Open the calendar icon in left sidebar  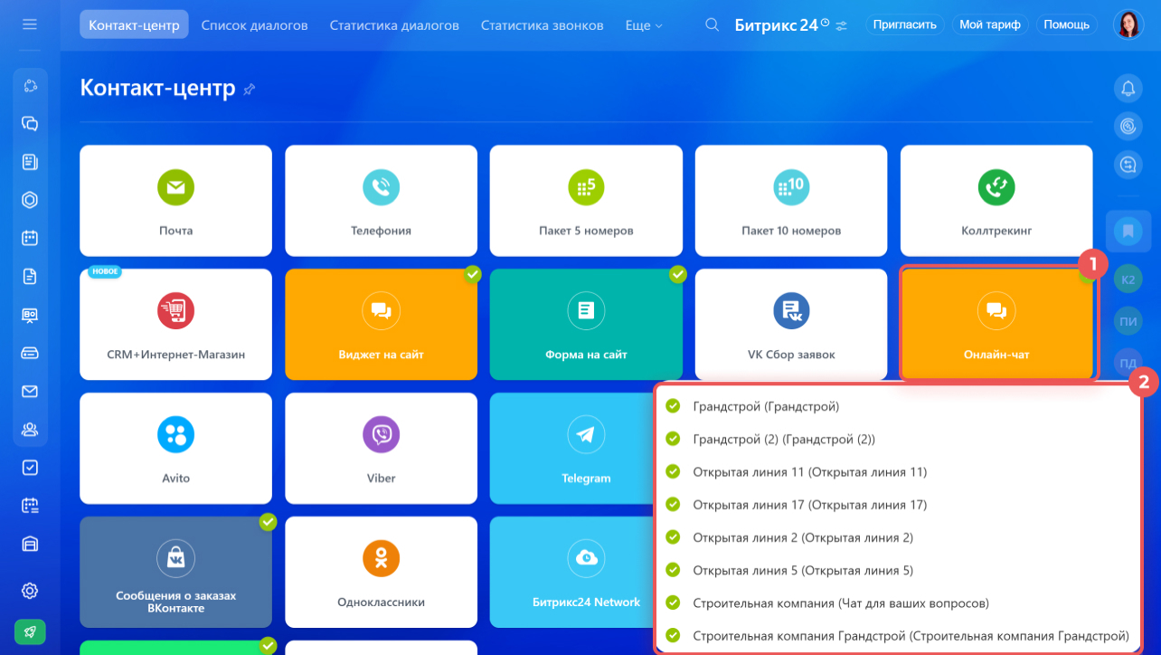pyautogui.click(x=30, y=239)
